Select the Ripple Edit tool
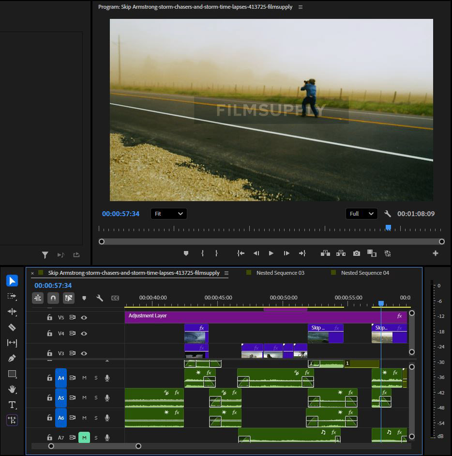This screenshot has width=452, height=456. click(x=12, y=312)
